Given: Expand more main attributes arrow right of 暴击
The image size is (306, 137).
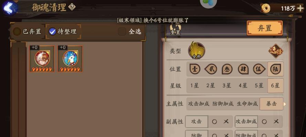Looking at the screenshot, I should pos(285,104).
